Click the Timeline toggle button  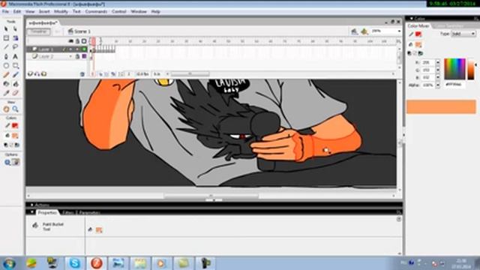pyautogui.click(x=38, y=31)
